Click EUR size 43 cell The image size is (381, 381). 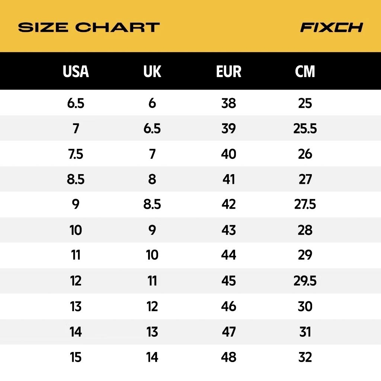[228, 230]
